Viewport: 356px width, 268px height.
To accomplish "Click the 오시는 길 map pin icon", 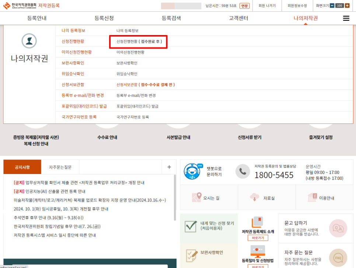I will [x=197, y=197].
